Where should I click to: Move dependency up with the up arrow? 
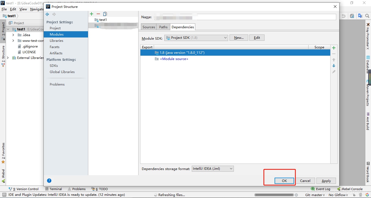point(334,60)
